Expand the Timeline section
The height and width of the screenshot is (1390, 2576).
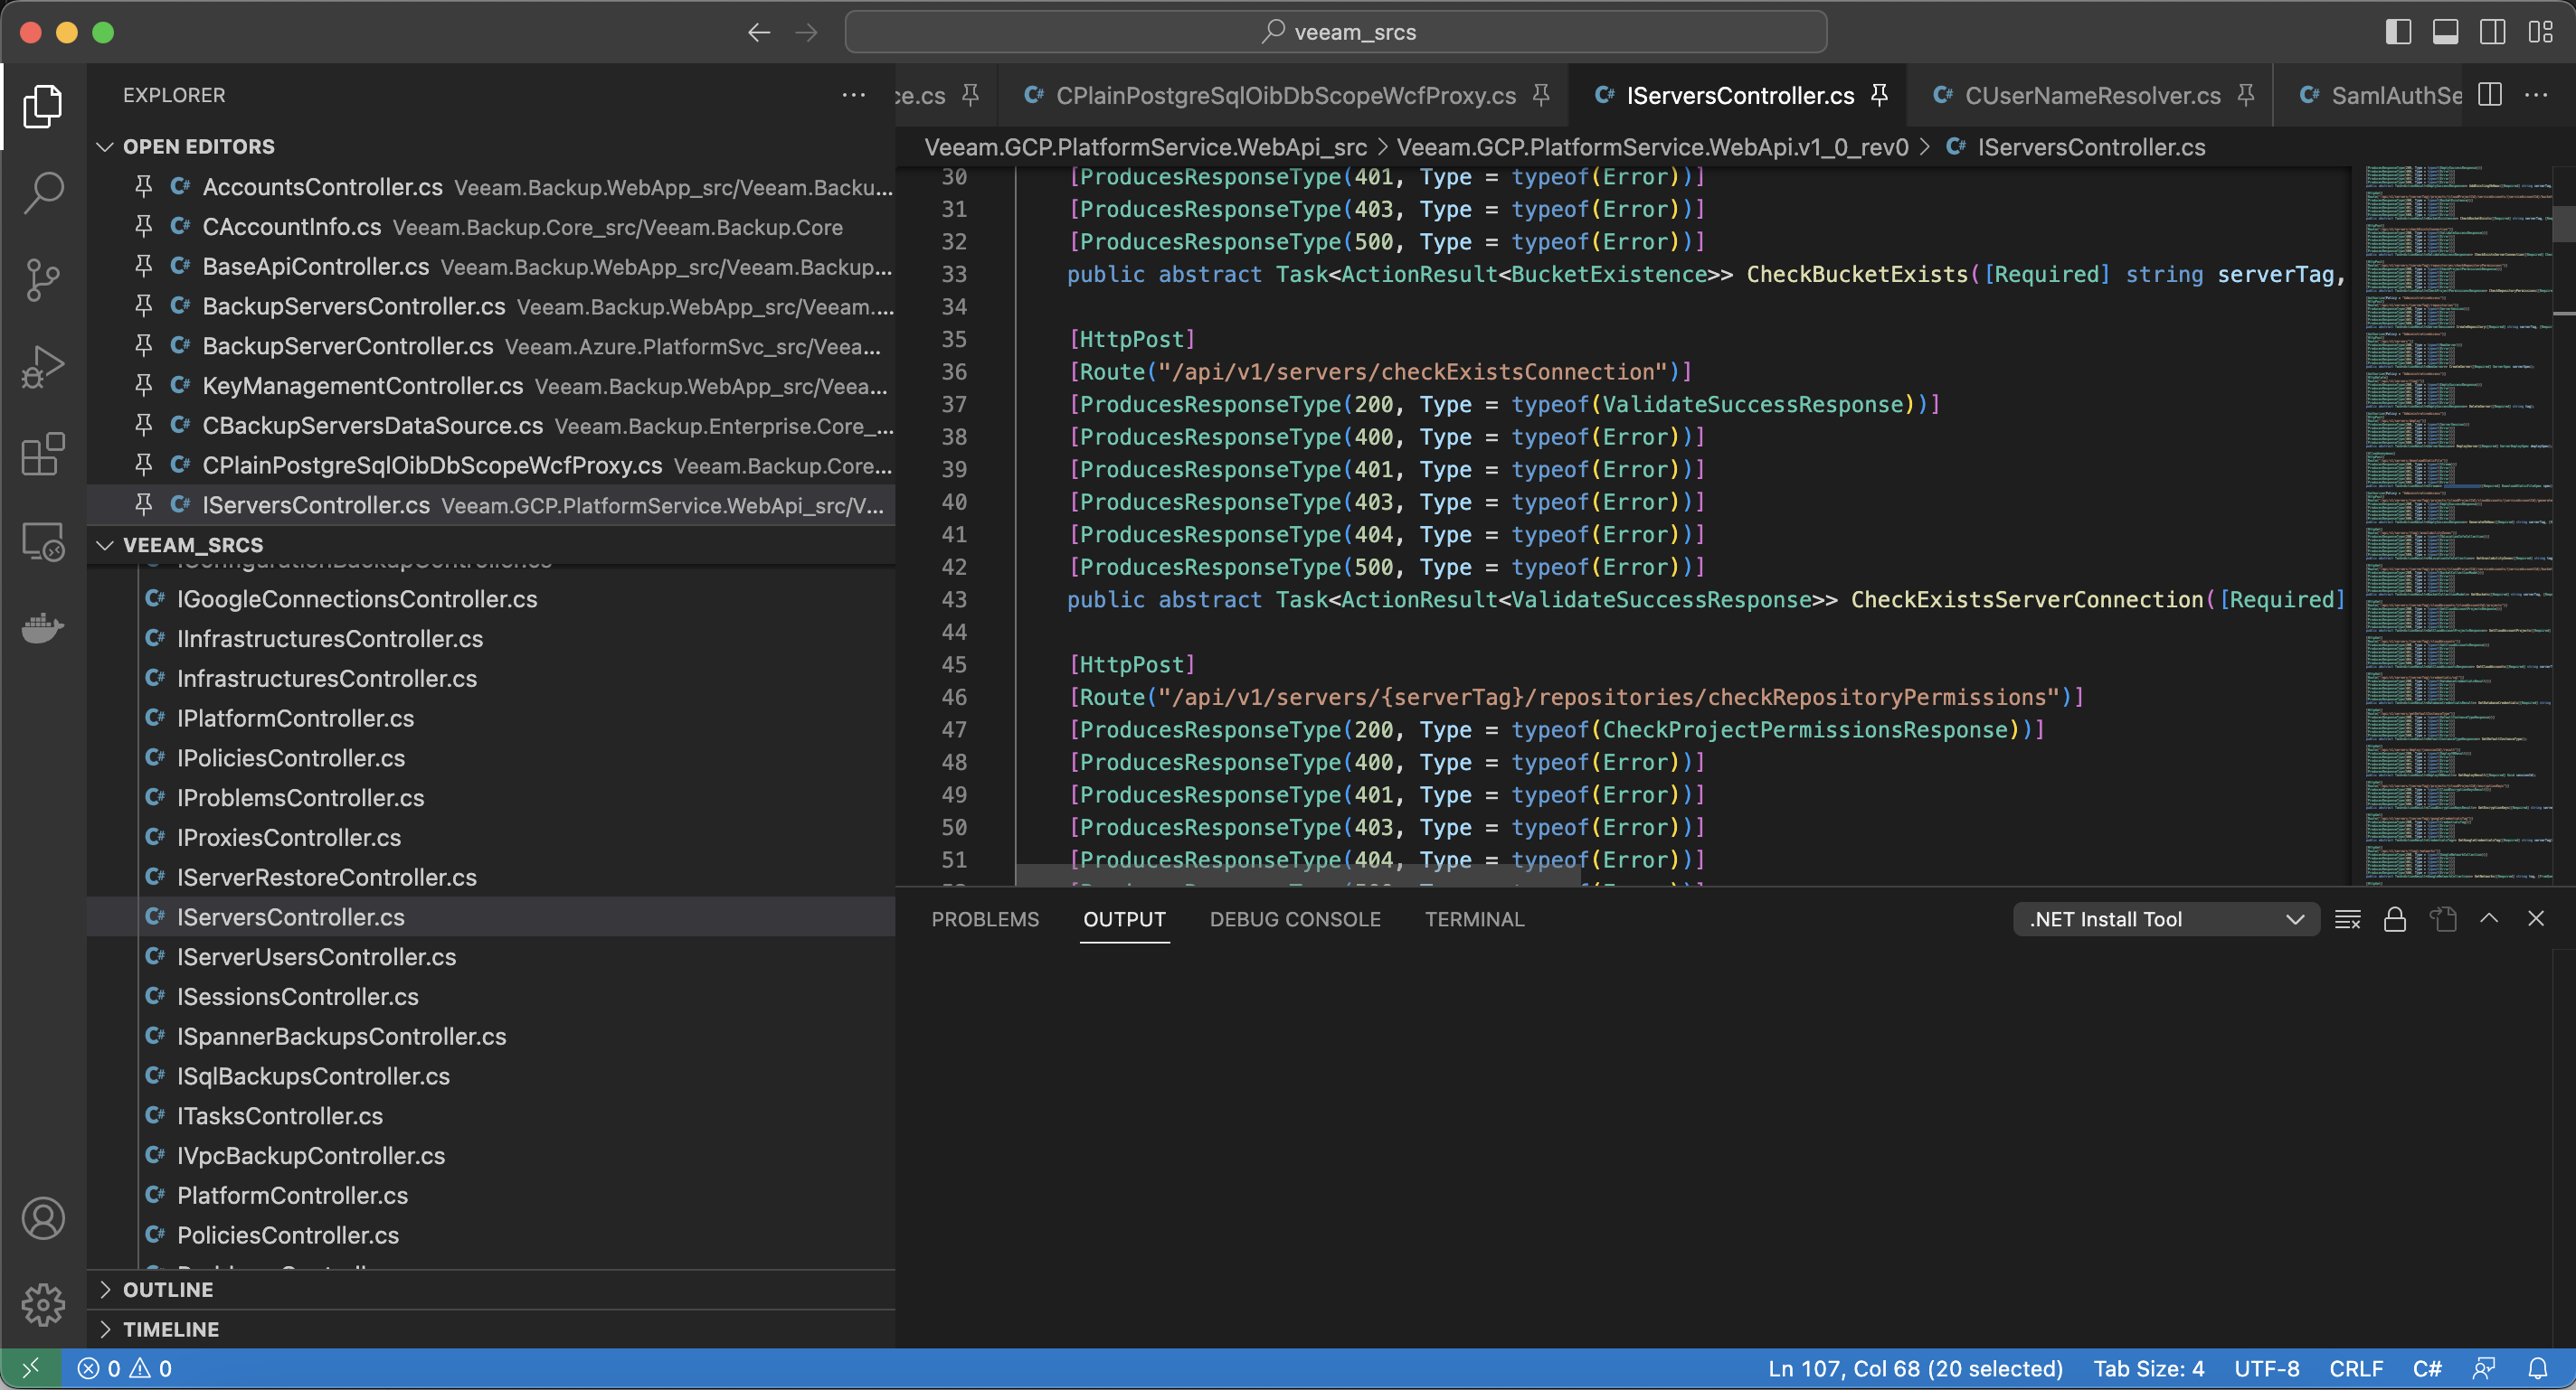click(491, 1329)
